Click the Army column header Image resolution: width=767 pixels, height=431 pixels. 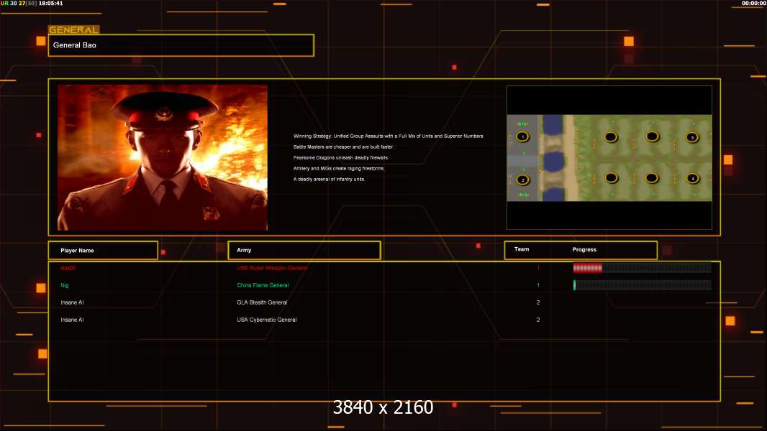coord(304,251)
